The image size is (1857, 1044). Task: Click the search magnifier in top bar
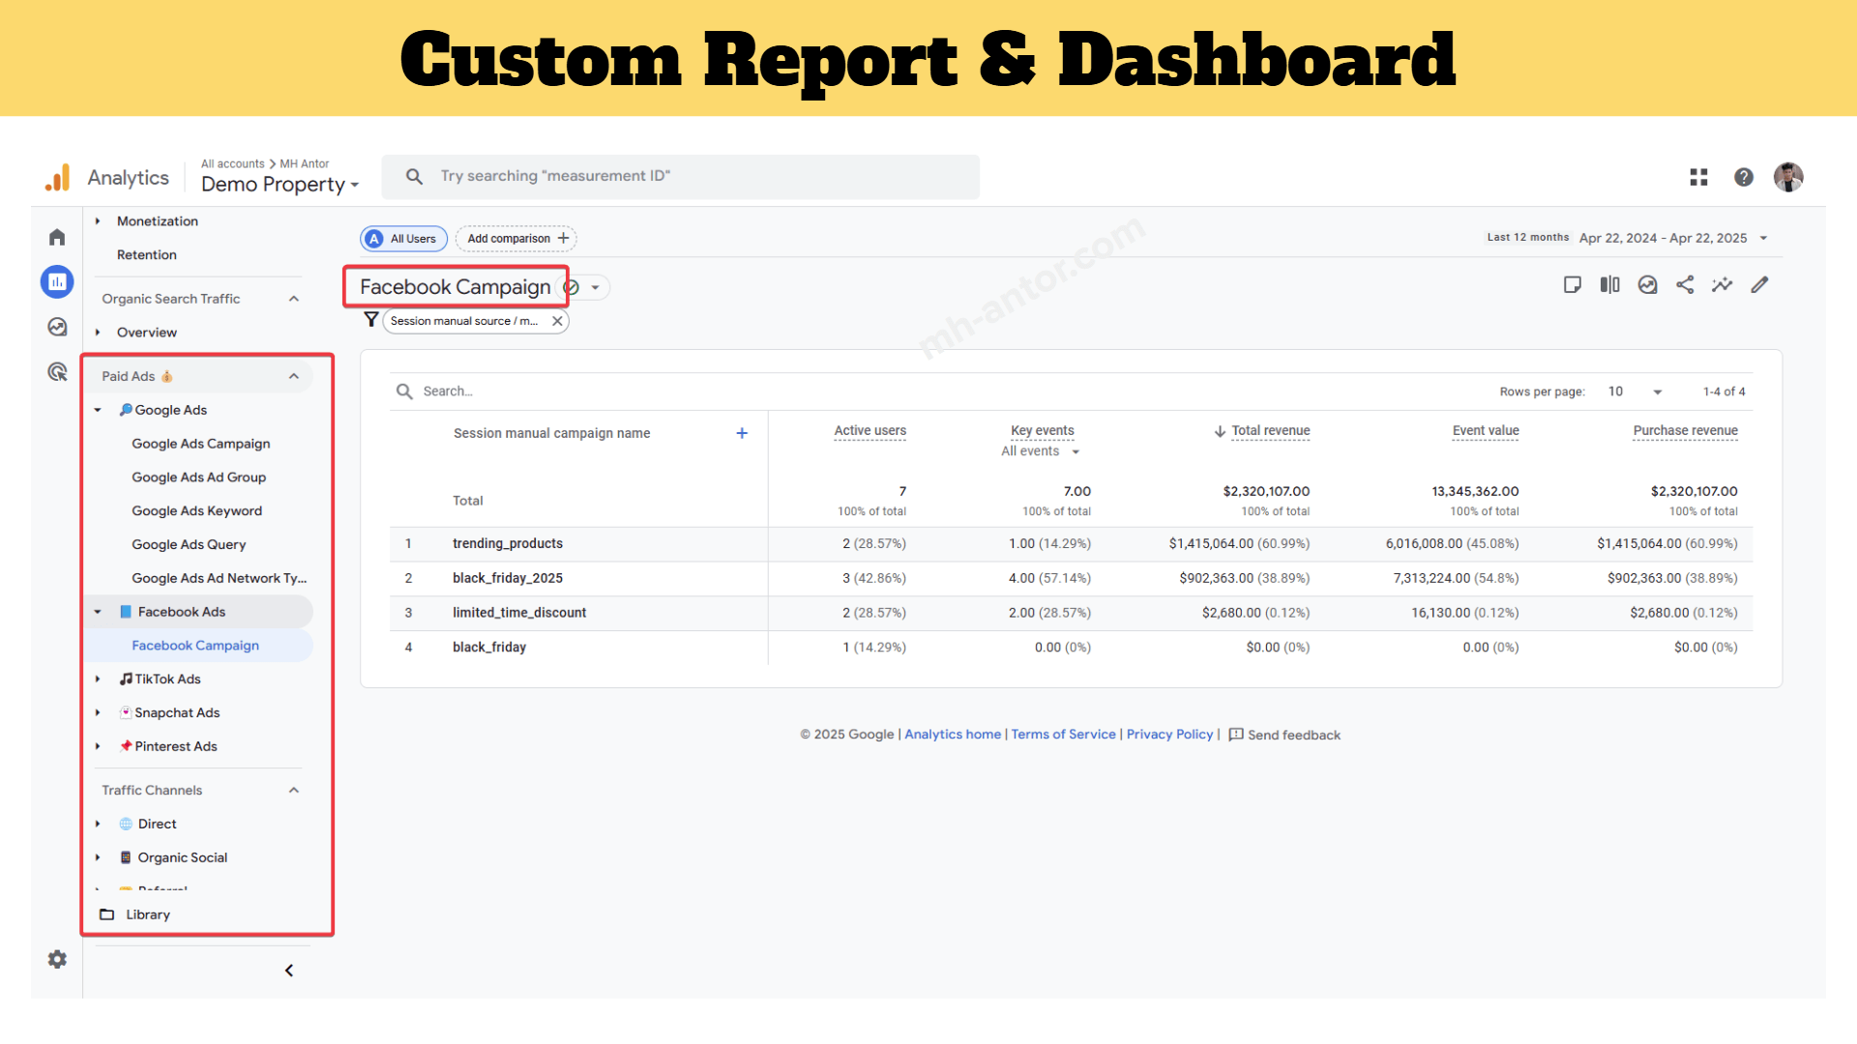(414, 176)
